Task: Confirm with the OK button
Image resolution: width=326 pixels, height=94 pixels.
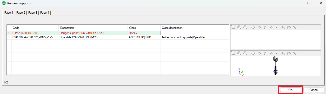Action: coord(290,90)
